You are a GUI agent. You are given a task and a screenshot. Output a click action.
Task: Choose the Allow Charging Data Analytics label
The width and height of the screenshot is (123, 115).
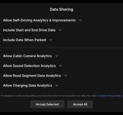pos(28,85)
